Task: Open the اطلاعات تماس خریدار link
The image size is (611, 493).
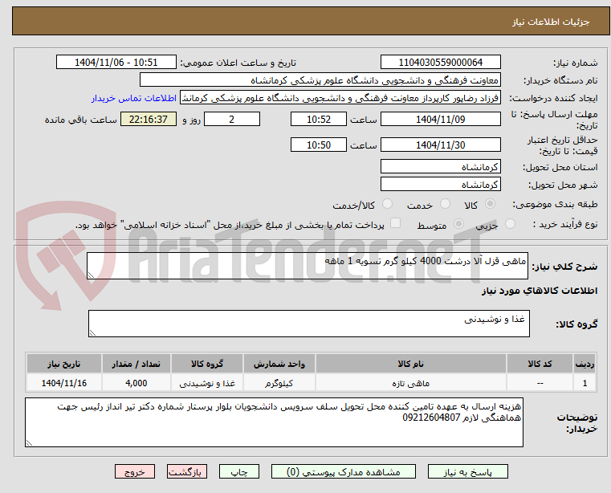Action: coord(134,98)
